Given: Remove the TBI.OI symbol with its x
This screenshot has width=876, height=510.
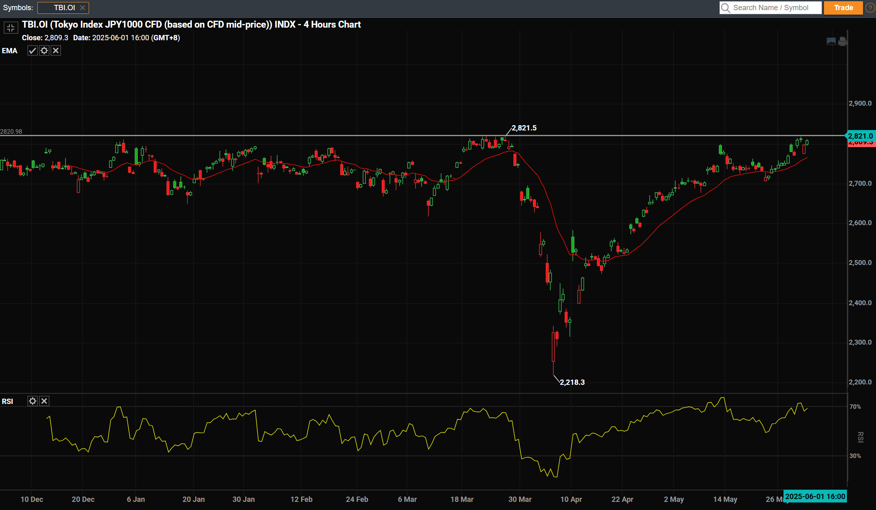Looking at the screenshot, I should click(x=83, y=8).
